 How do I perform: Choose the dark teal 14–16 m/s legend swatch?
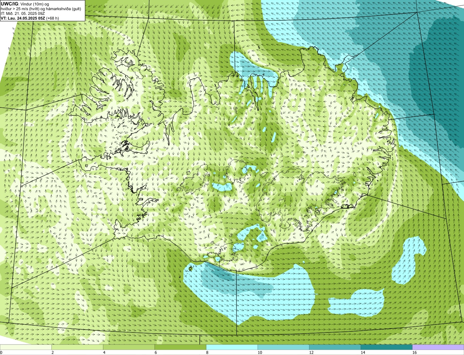(x=386, y=347)
